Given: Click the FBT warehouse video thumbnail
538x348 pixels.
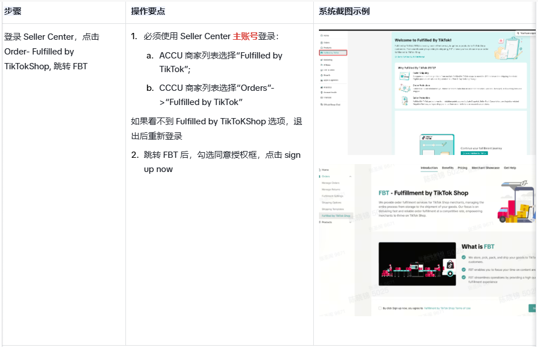Looking at the screenshot, I should click(418, 263).
